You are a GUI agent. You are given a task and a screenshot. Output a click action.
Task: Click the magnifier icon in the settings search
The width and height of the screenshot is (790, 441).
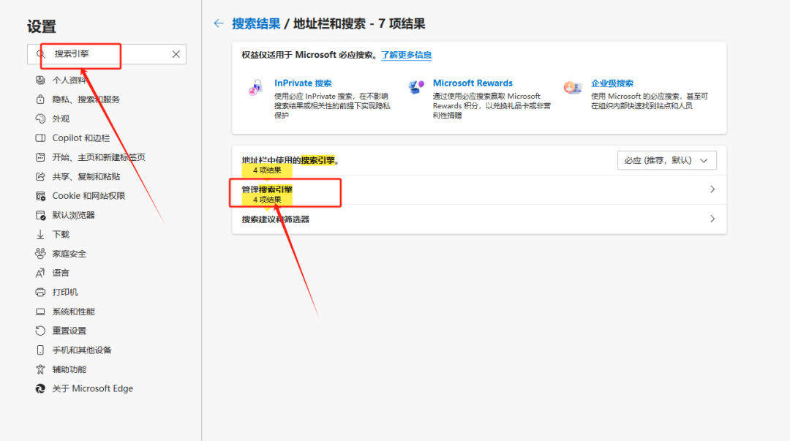pos(40,54)
